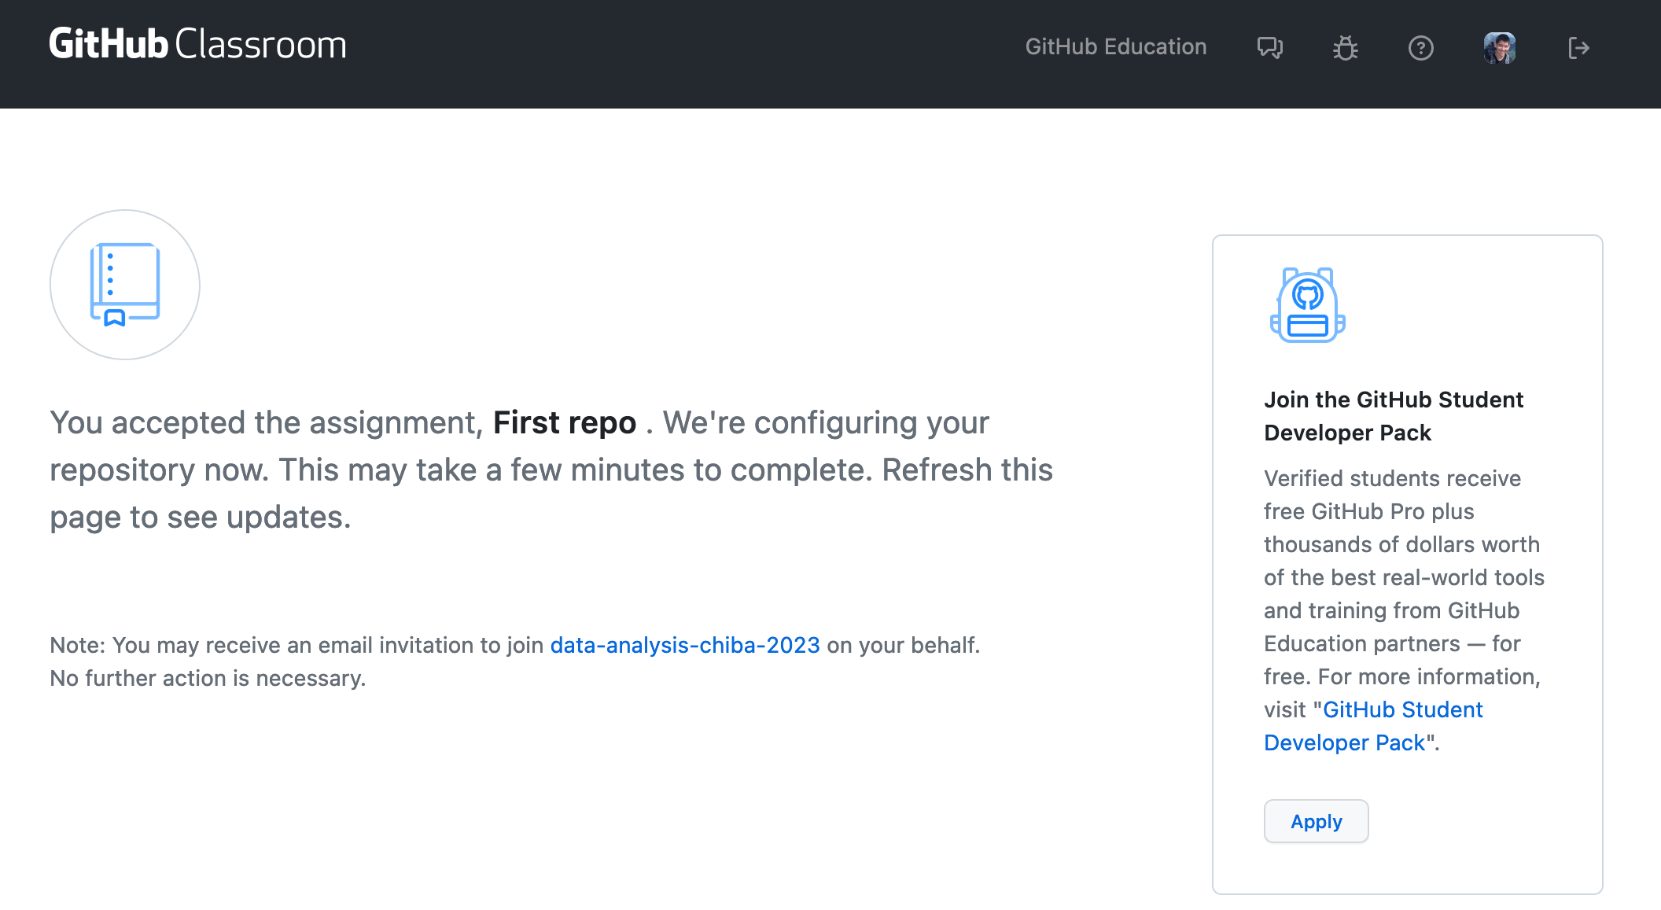1661x910 pixels.
Task: Follow the GitHub Student Developer Pack link
Action: (x=1402, y=710)
